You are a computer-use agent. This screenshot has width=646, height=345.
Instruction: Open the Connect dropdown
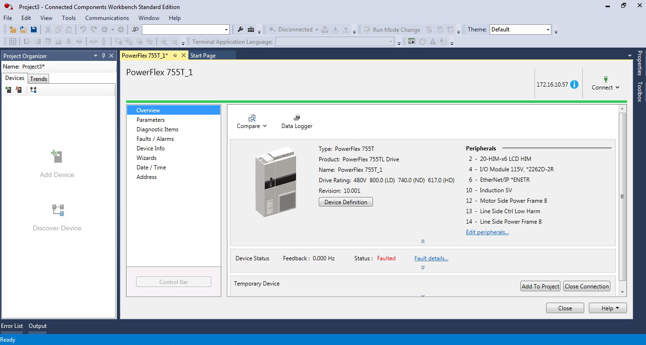606,83
